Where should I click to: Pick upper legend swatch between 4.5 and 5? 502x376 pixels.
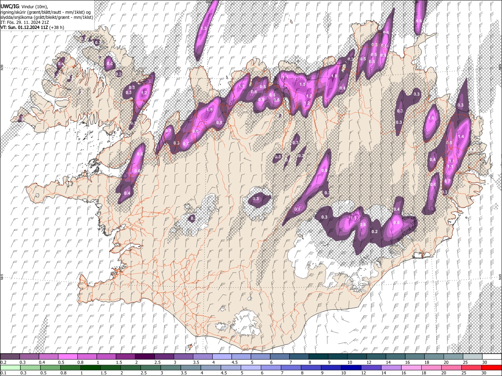click(241, 356)
